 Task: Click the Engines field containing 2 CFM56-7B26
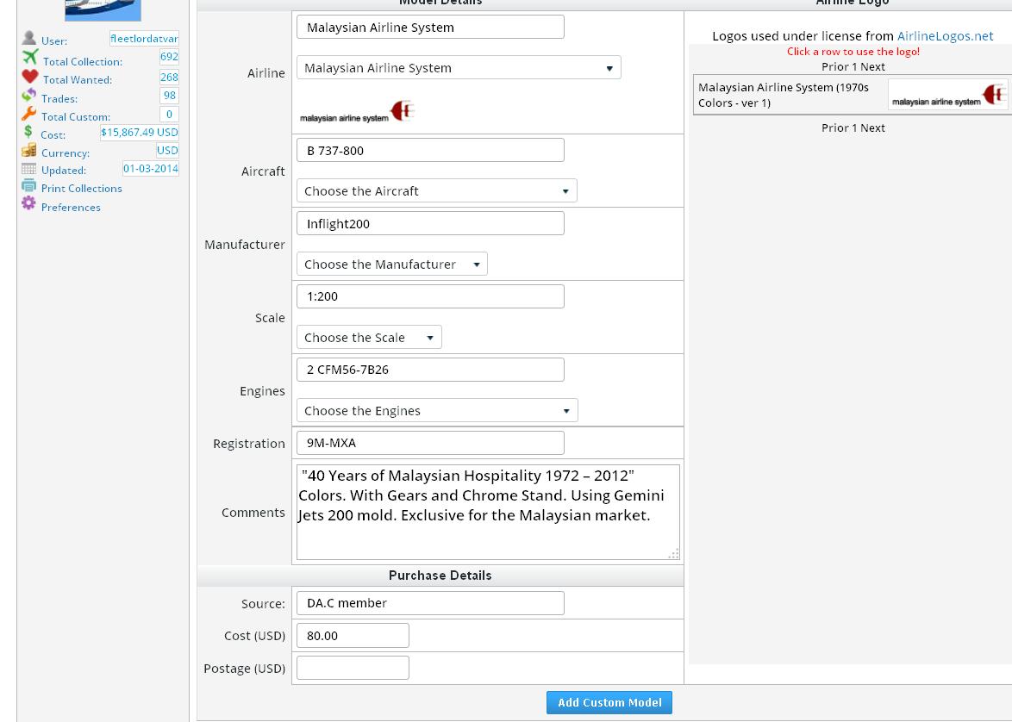430,370
